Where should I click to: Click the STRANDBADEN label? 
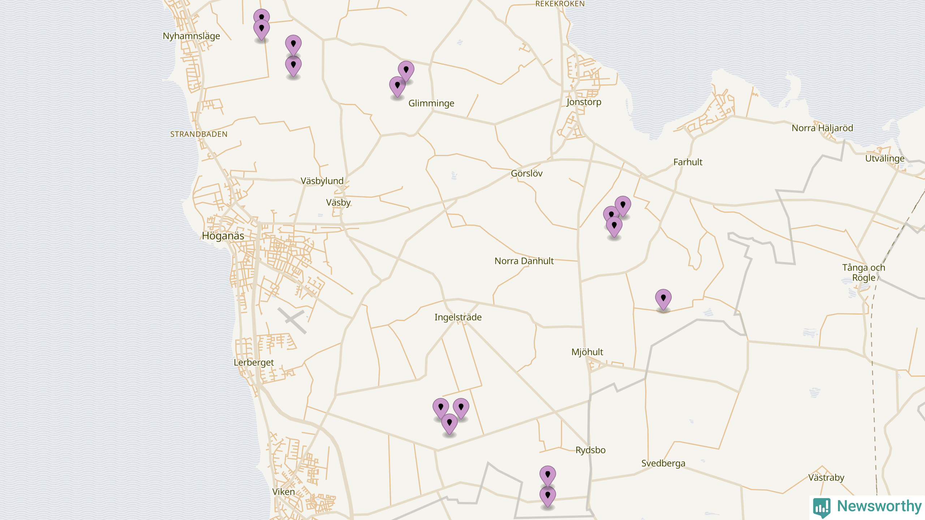tap(199, 134)
